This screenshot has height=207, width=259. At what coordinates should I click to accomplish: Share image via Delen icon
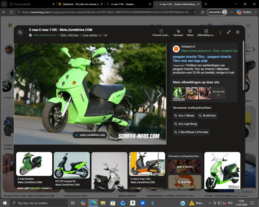[x=190, y=33]
